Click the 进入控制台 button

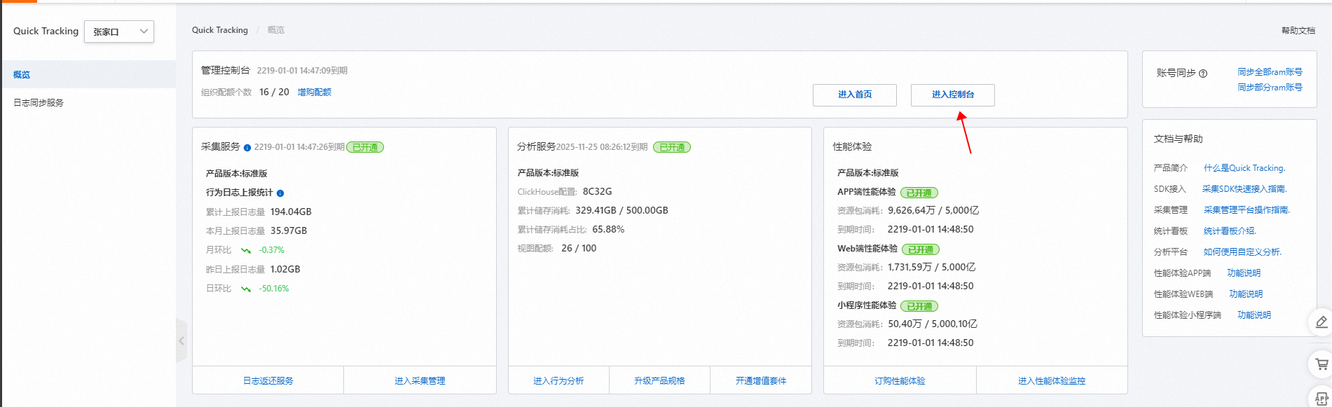point(953,95)
